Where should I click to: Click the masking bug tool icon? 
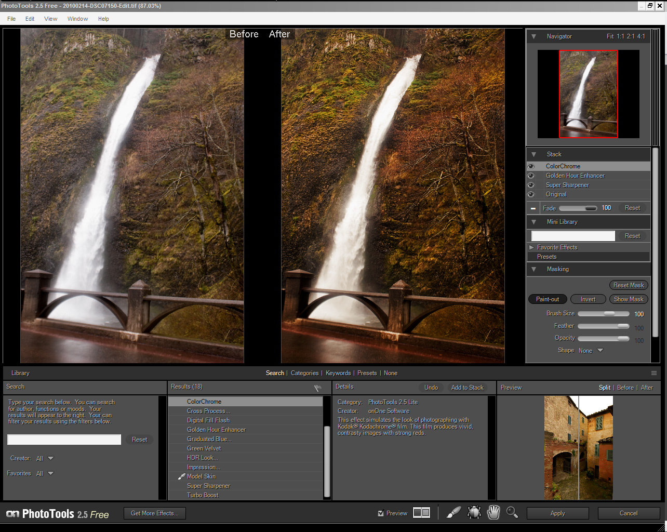[474, 513]
